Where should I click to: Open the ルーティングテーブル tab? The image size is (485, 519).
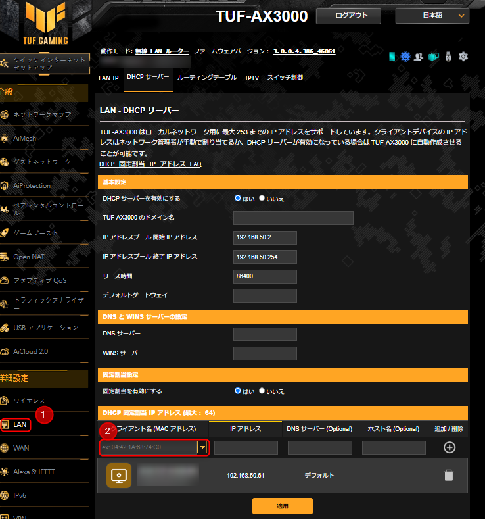click(x=207, y=78)
